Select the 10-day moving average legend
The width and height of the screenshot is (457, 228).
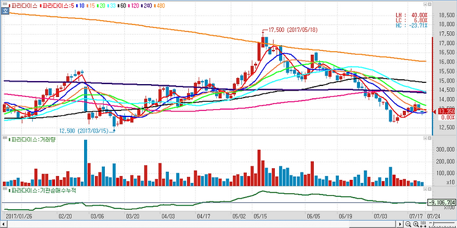tap(80, 5)
